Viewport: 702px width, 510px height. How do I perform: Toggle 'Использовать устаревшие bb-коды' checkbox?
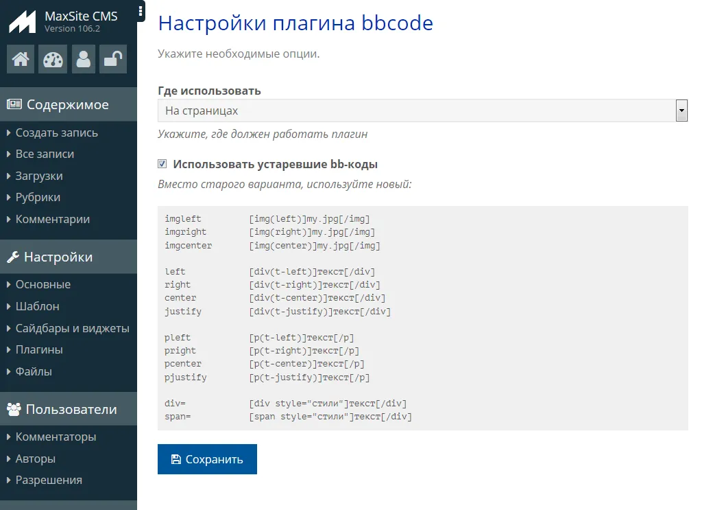pos(162,164)
